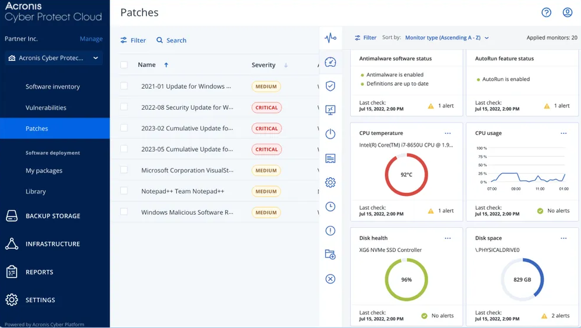Image resolution: width=581 pixels, height=328 pixels.
Task: Open the clock history icon
Action: click(x=330, y=207)
